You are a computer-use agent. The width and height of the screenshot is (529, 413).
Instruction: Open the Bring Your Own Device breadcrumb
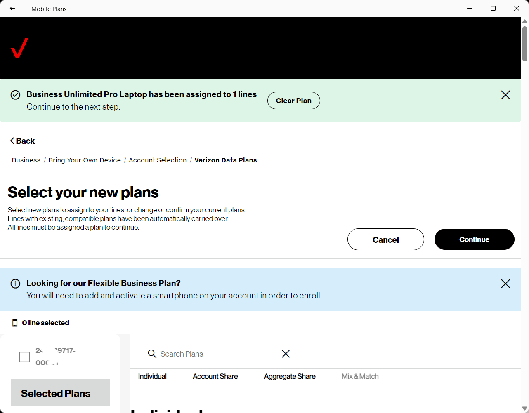[85, 160]
